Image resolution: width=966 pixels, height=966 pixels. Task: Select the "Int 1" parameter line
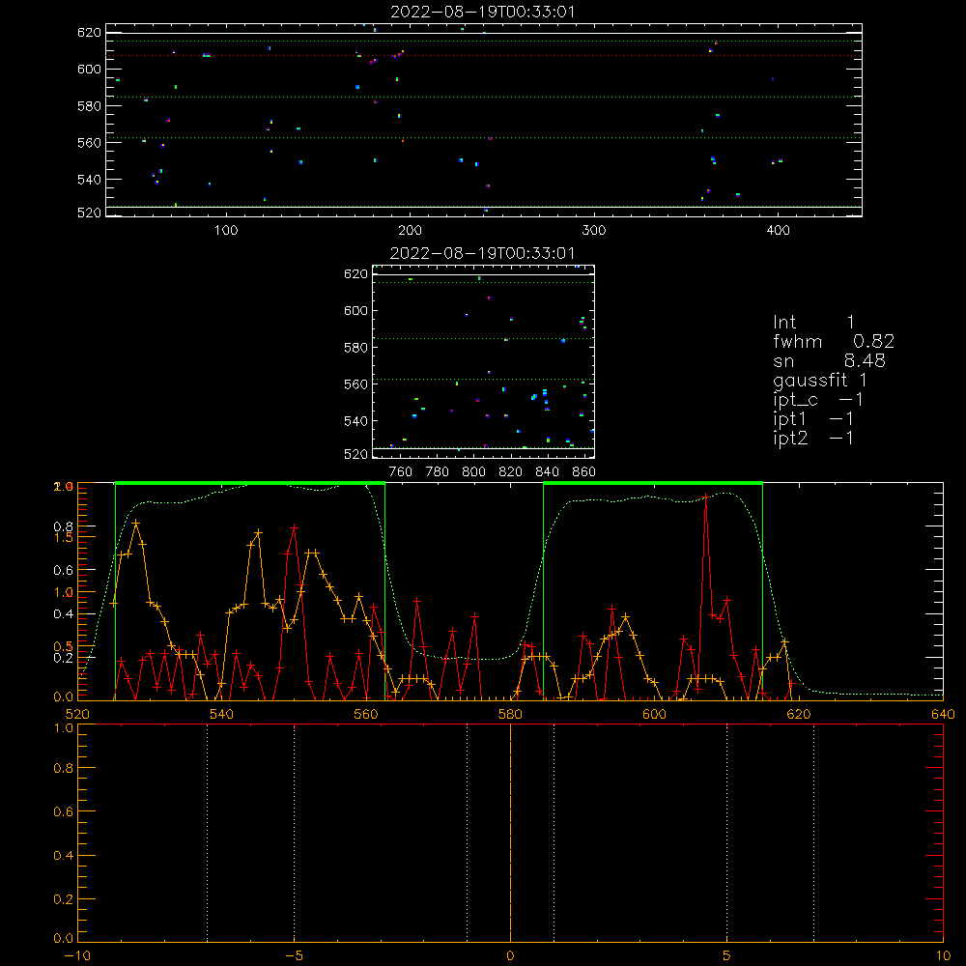point(813,323)
